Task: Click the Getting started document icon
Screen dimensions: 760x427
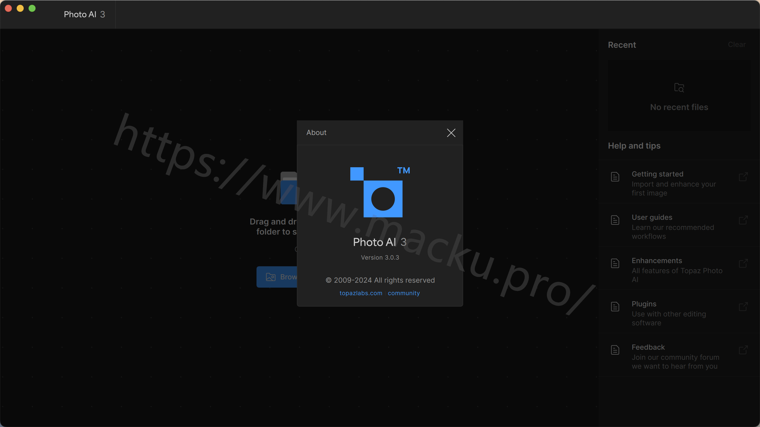Action: tap(615, 177)
